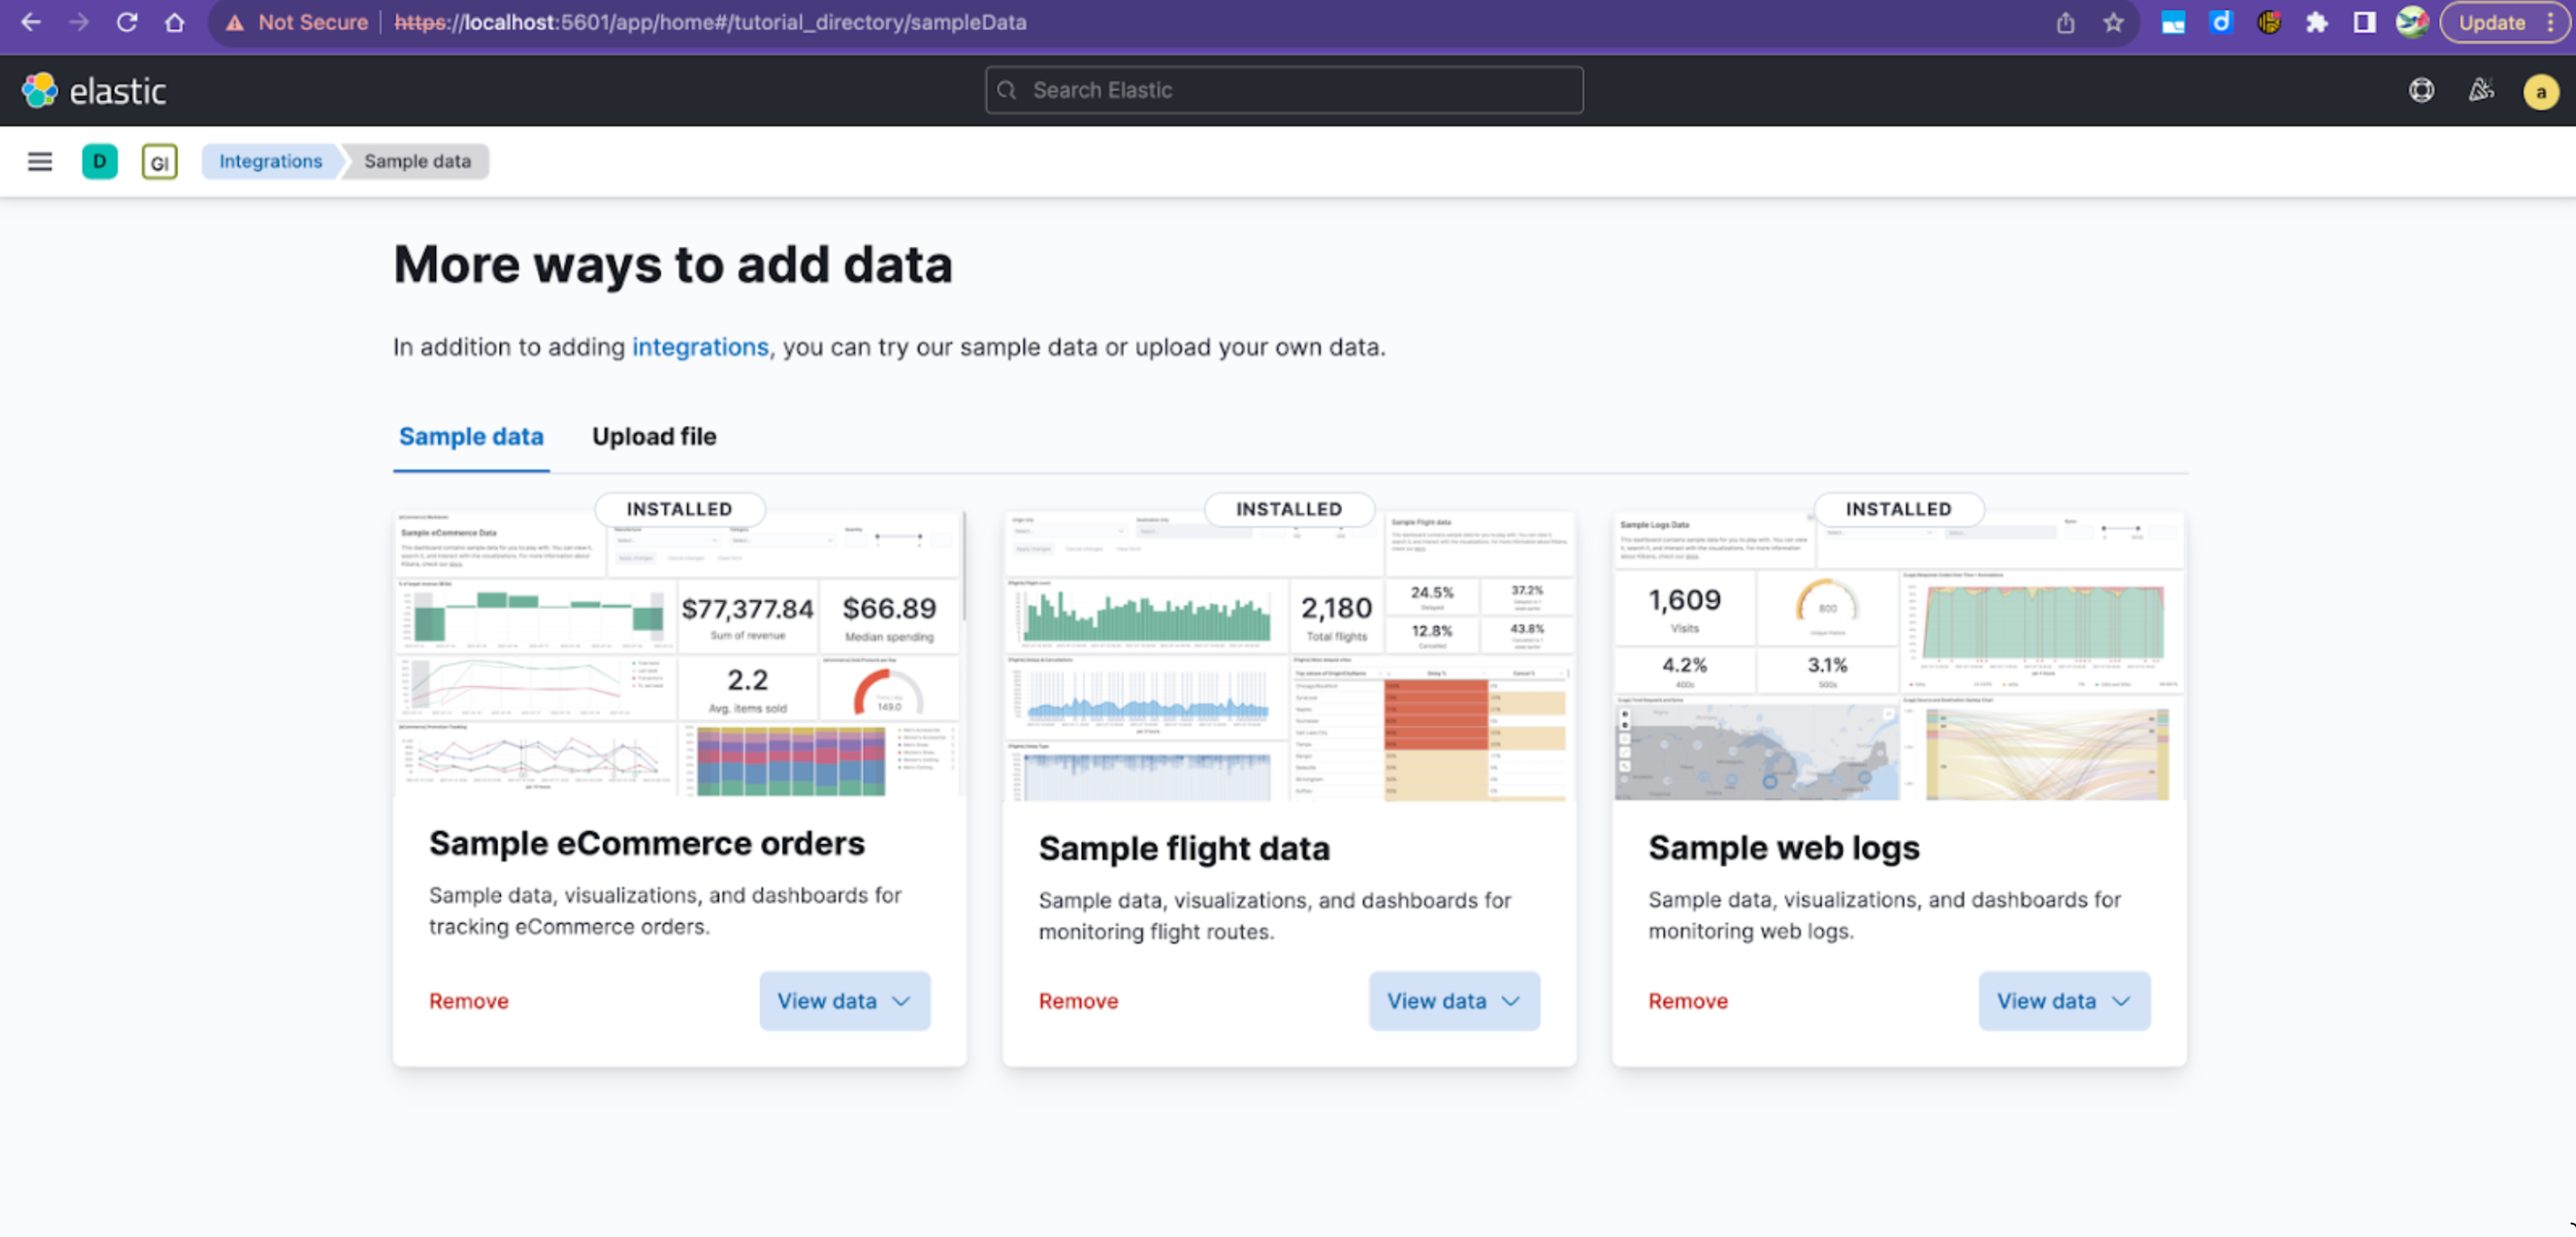The height and width of the screenshot is (1237, 2576).
Task: Click the eCommerce orders dashboard thumbnail
Action: point(680,655)
